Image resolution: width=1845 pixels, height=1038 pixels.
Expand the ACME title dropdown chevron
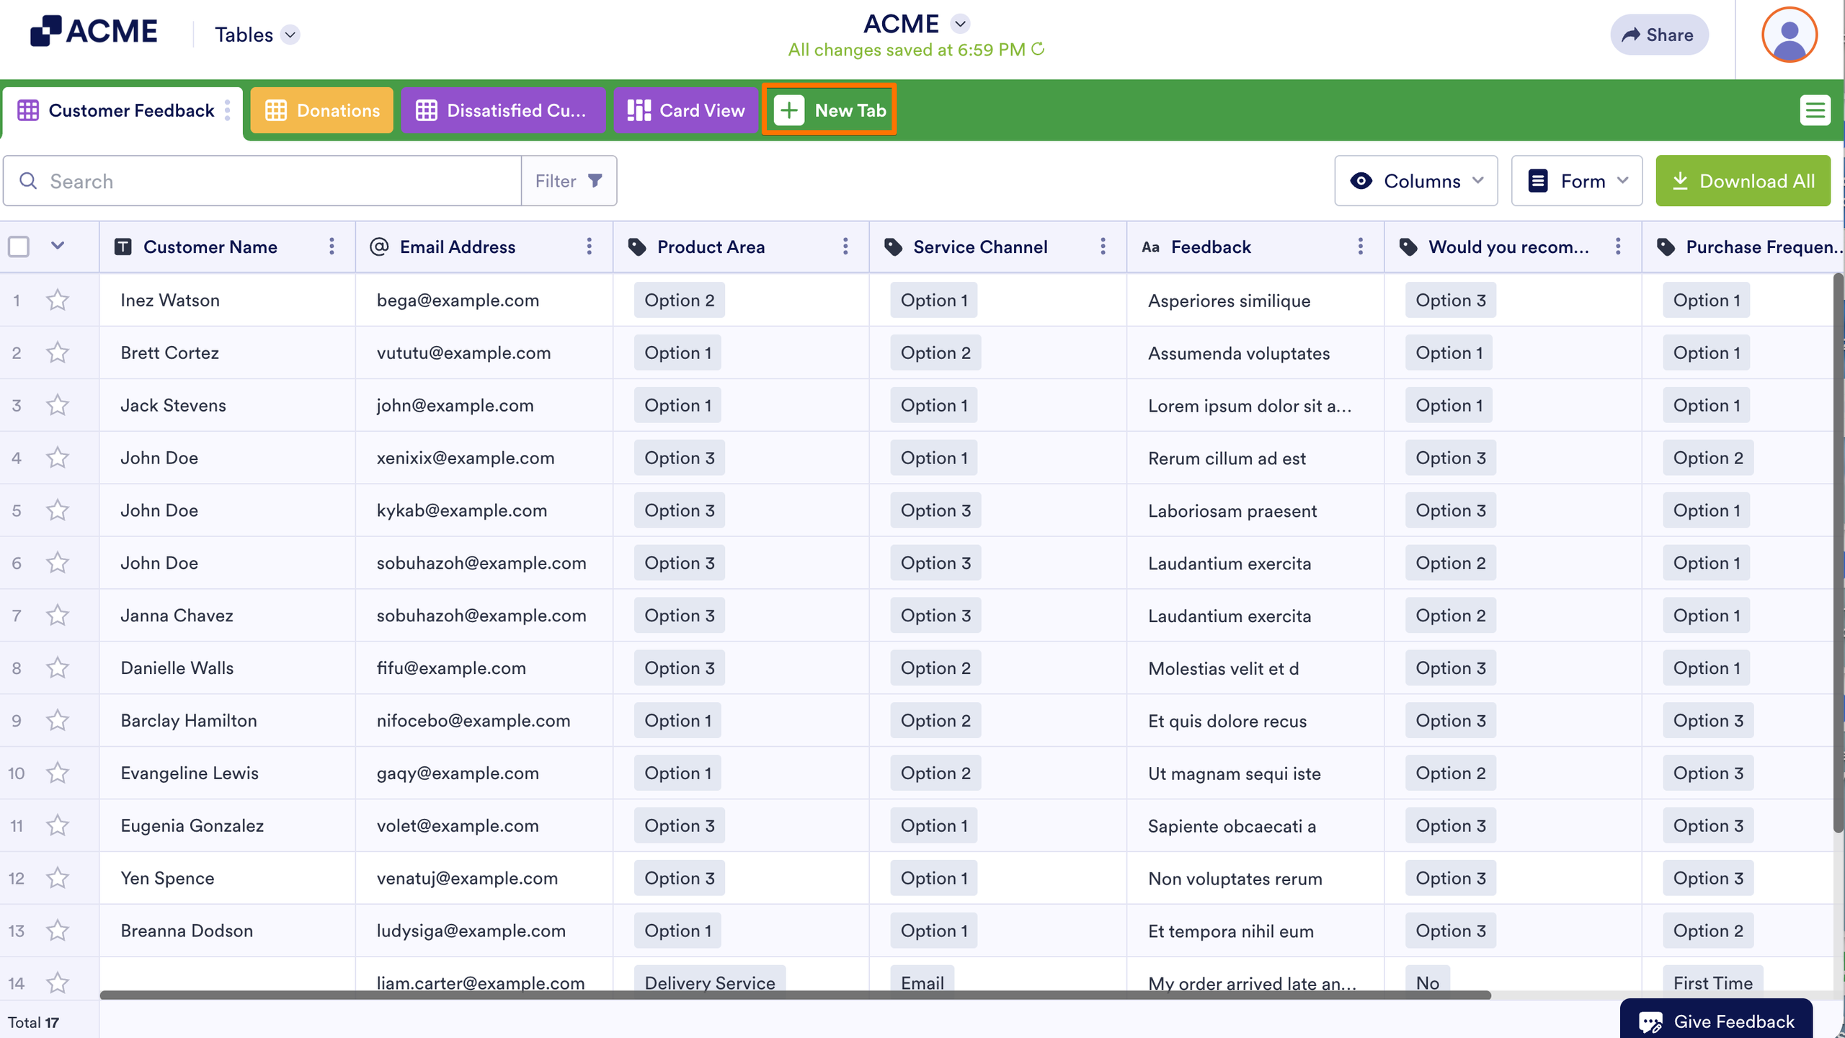pyautogui.click(x=959, y=24)
